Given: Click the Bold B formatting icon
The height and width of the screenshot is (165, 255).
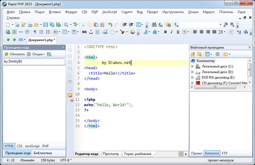Looking at the screenshot, I should pos(165,32).
